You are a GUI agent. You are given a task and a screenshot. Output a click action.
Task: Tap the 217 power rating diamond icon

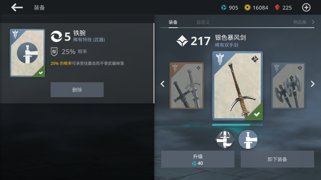click(182, 41)
